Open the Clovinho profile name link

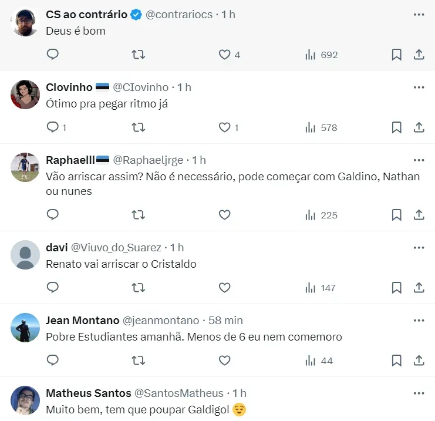tap(69, 87)
